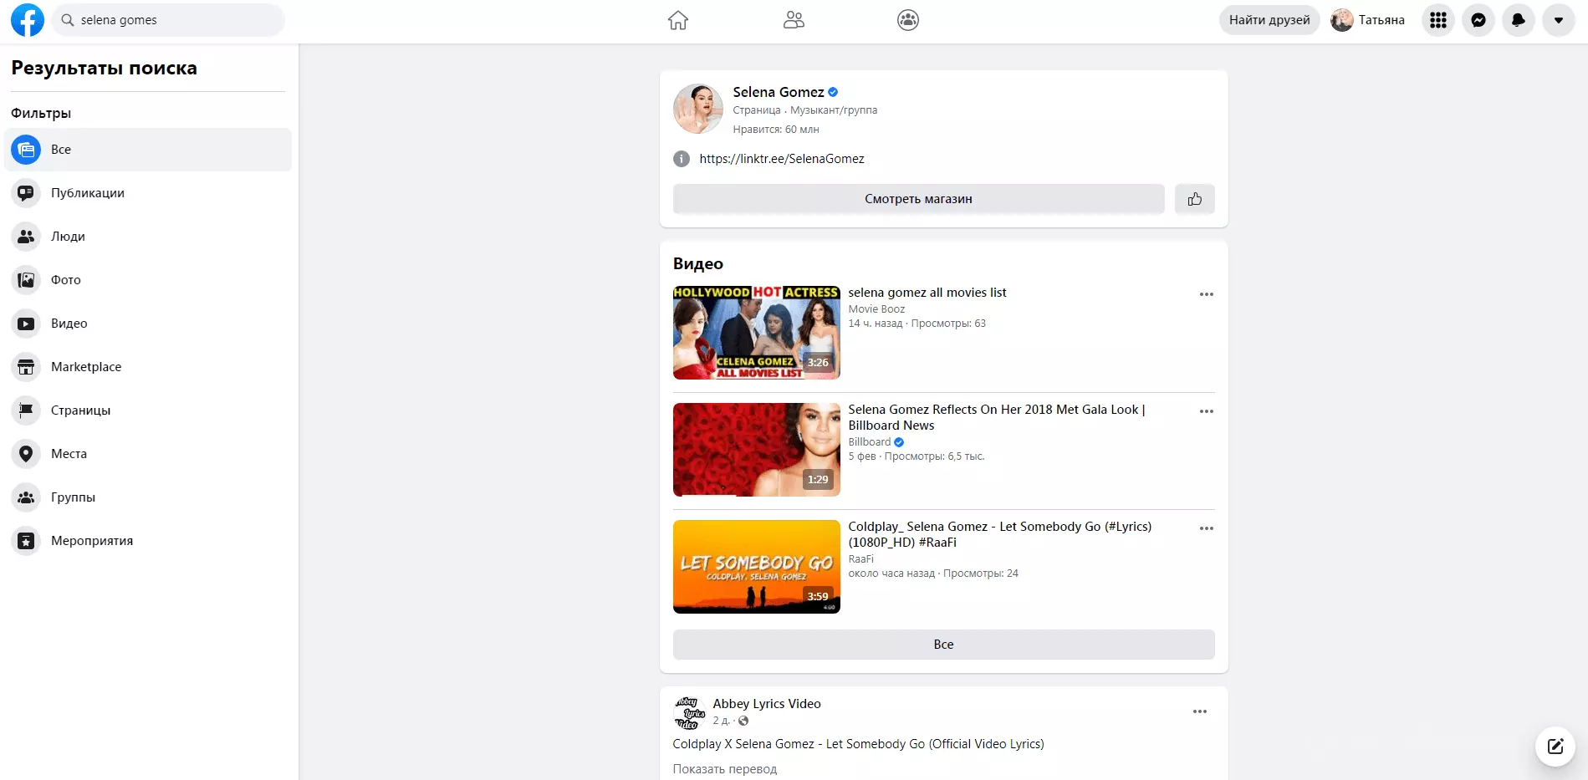Screen dimensions: 1588x780
Task: Select the 'Видео' filter
Action: coord(148,324)
